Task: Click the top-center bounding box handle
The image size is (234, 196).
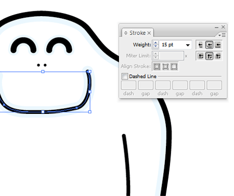Action: coord(43,72)
